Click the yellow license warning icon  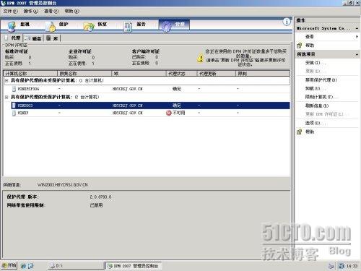[201, 58]
